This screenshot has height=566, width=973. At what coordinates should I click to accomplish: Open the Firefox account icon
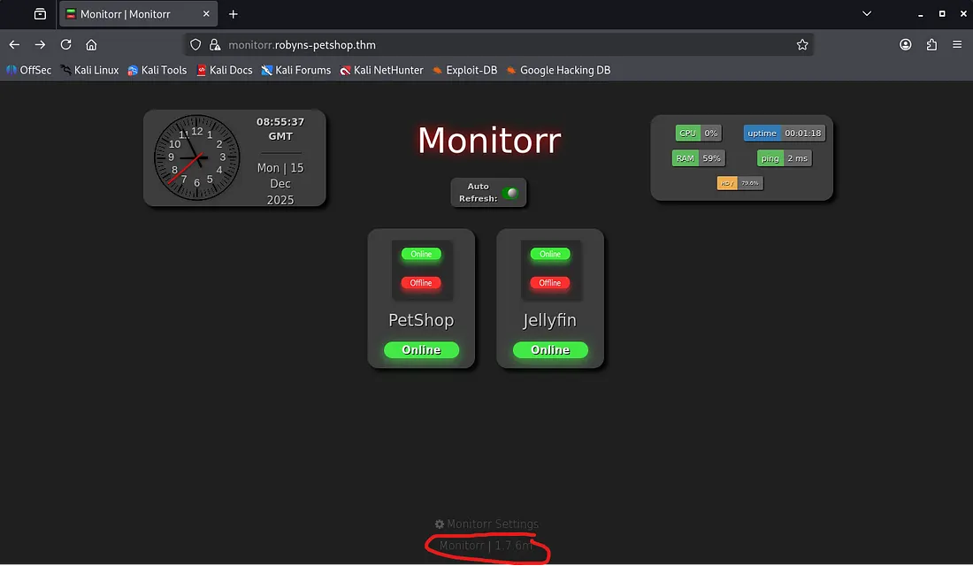[906, 44]
